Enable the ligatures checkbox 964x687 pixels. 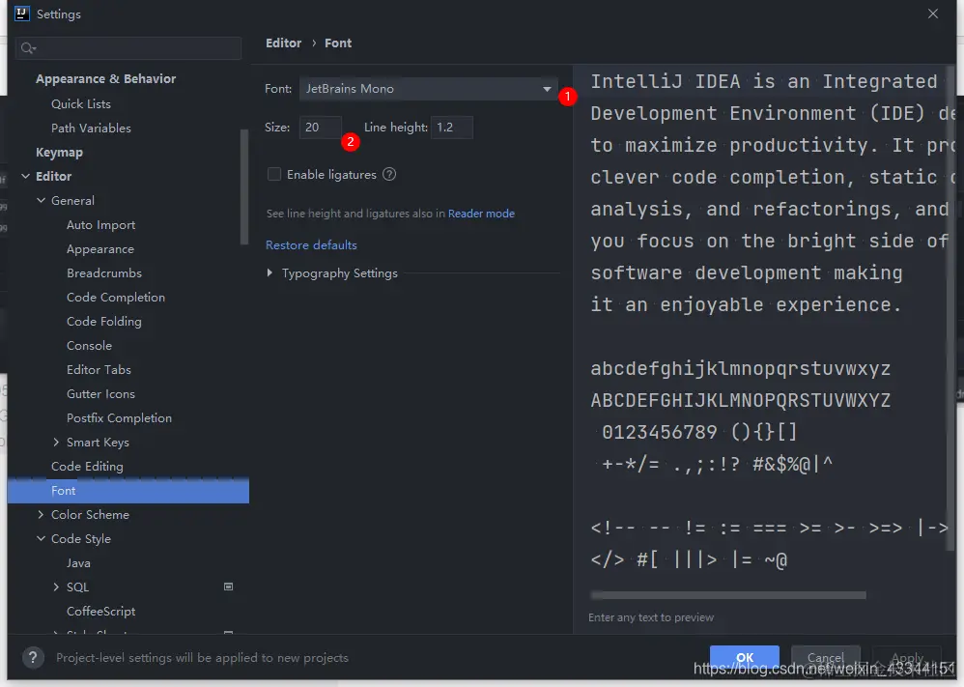click(274, 174)
